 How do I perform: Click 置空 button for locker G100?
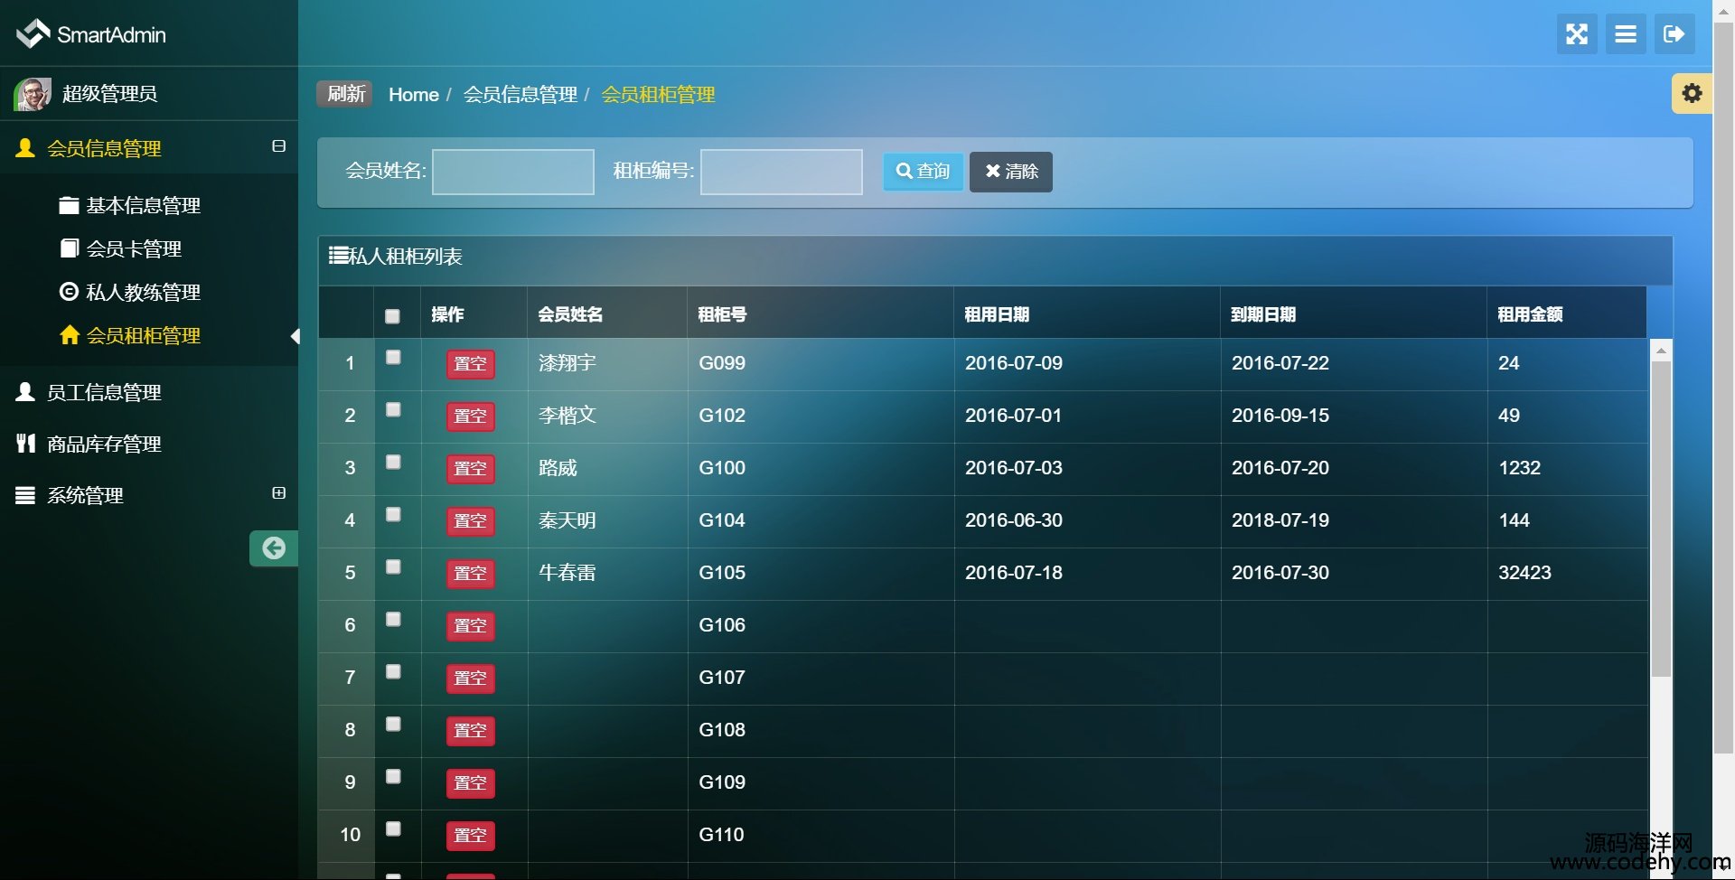470,469
